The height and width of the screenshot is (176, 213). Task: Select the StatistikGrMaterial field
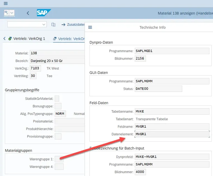(x=57, y=99)
